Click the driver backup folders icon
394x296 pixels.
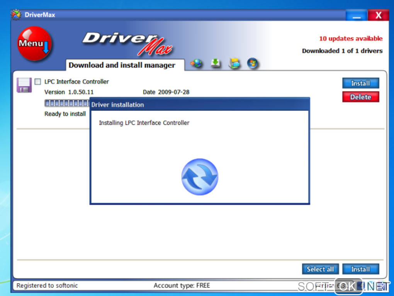234,63
